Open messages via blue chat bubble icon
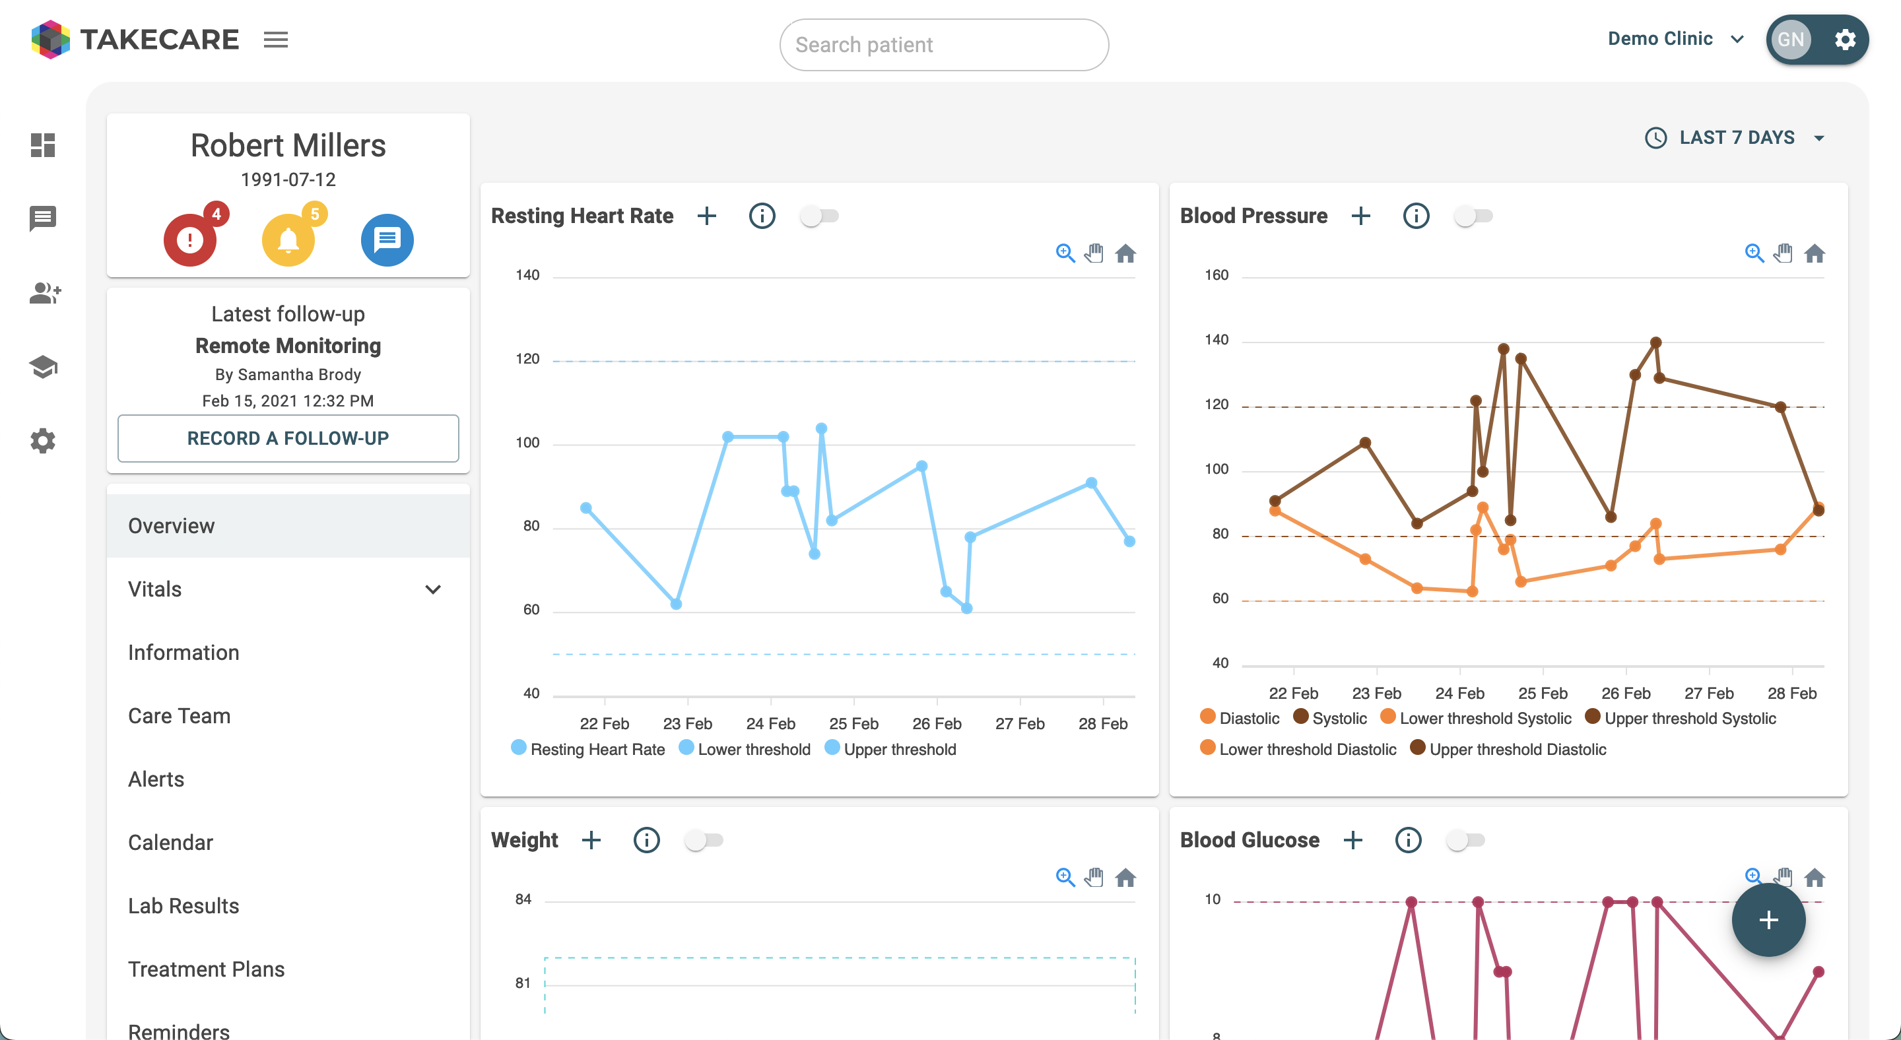This screenshot has height=1040, width=1901. [x=386, y=239]
